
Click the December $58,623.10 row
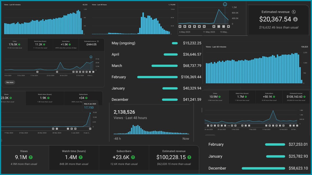pos(258,168)
